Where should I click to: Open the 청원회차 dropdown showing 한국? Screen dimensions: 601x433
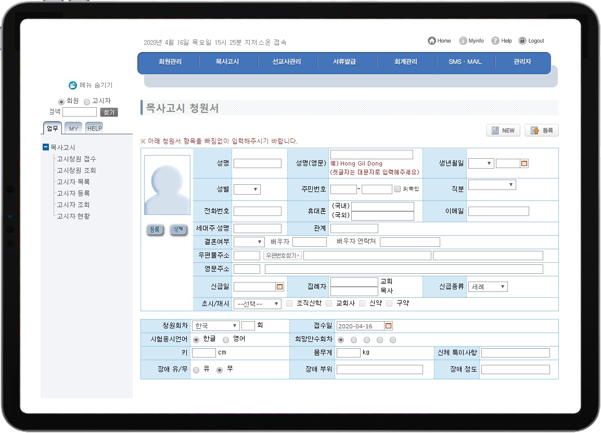coord(215,326)
